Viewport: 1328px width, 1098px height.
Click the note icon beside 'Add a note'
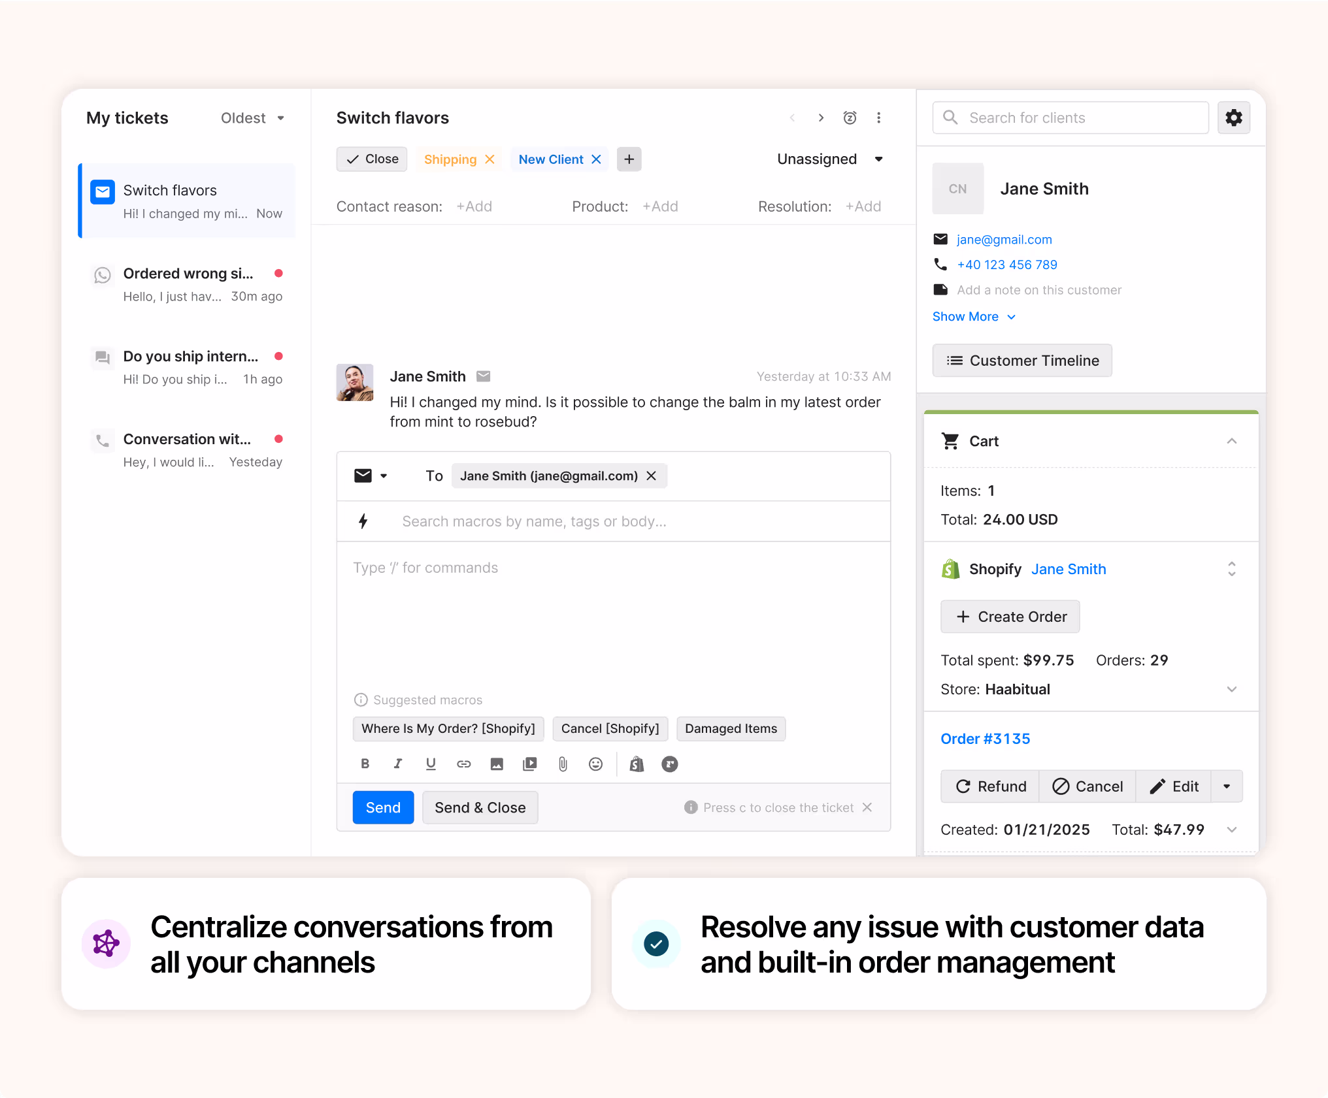[x=940, y=290]
